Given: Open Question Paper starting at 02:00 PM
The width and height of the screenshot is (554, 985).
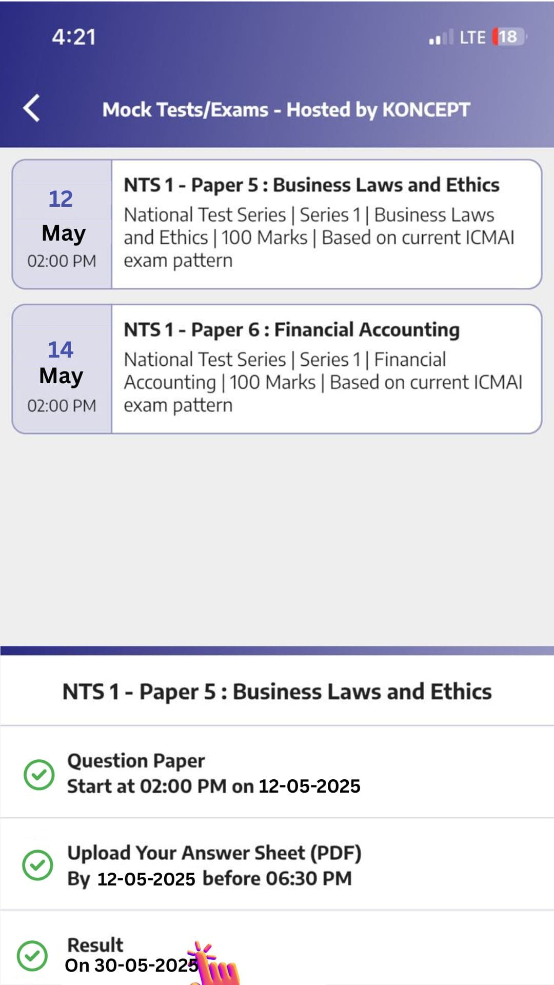Looking at the screenshot, I should click(213, 774).
